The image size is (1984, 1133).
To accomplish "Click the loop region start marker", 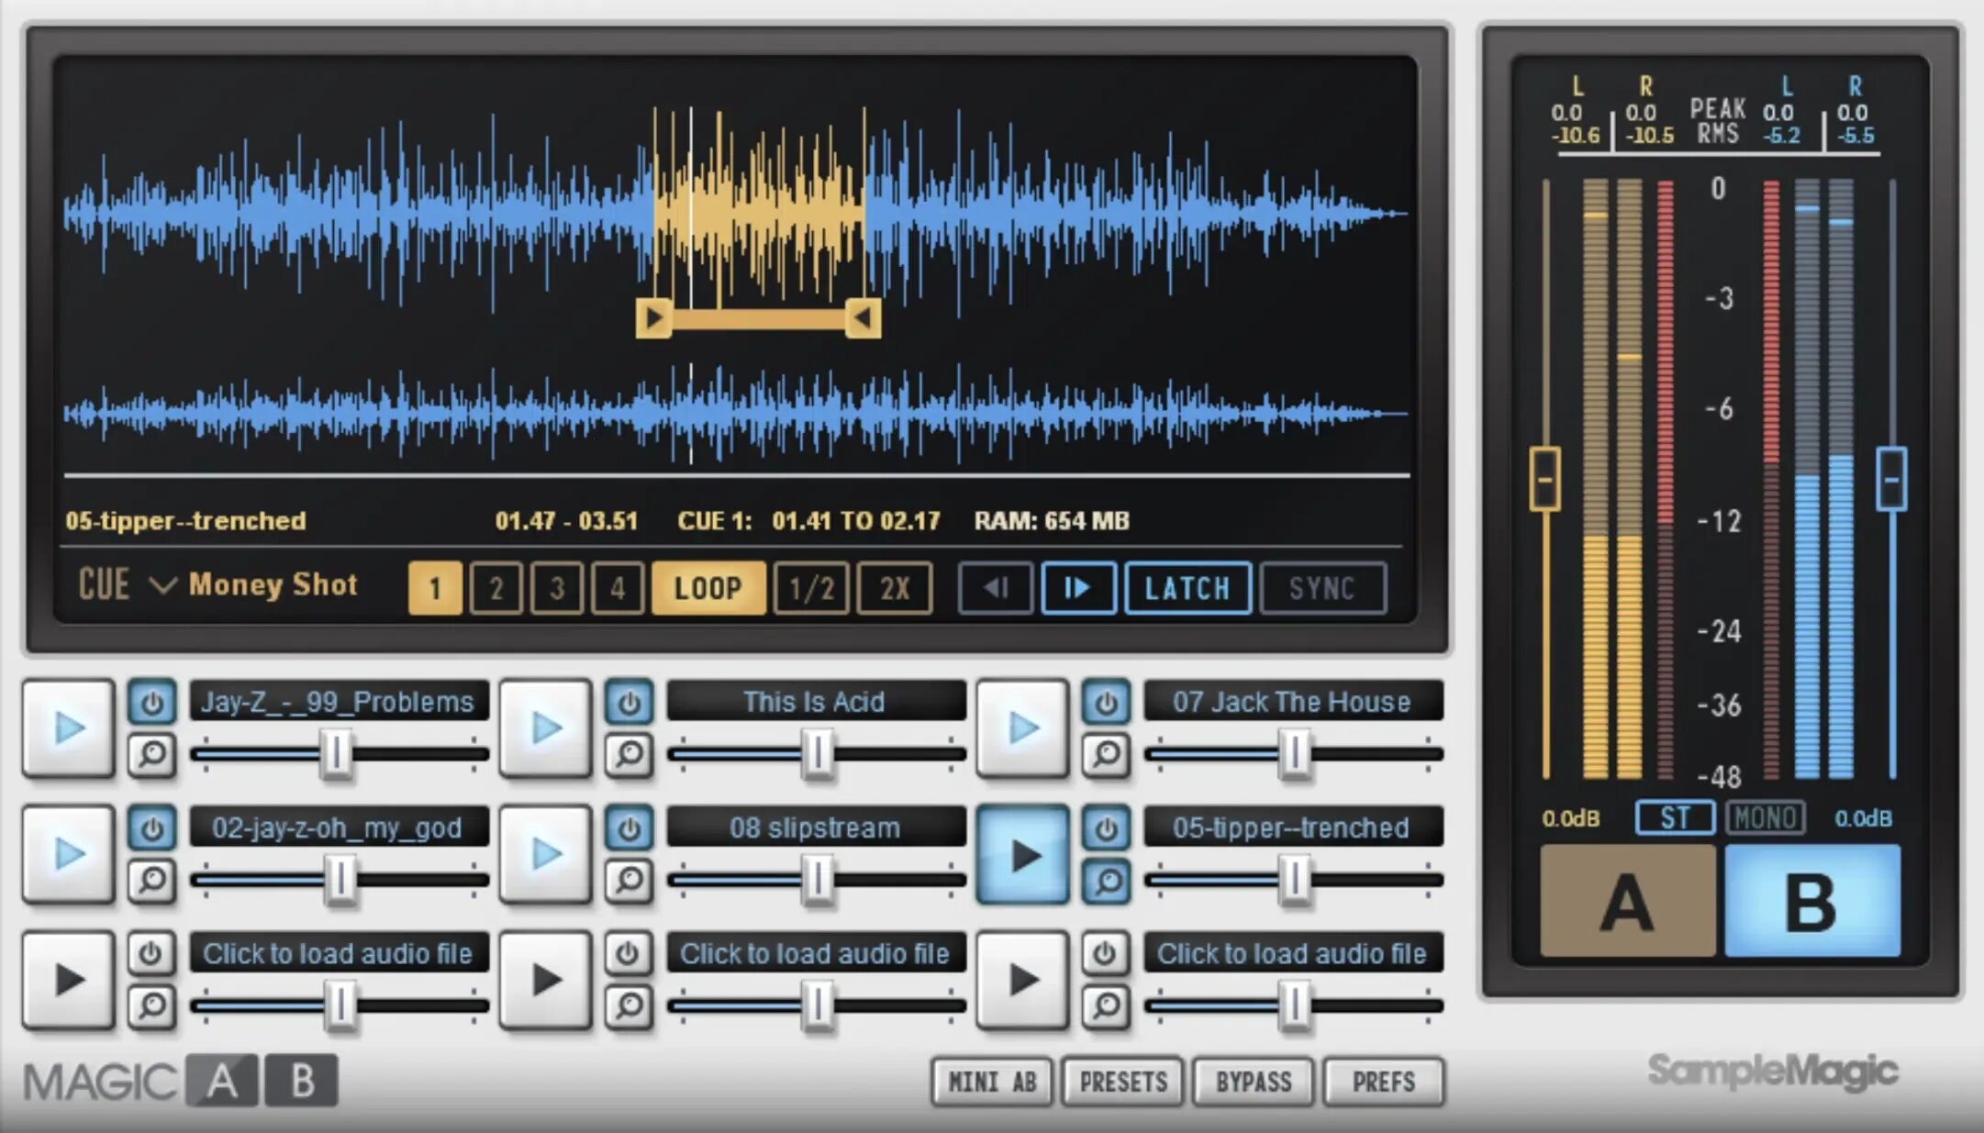I will coord(654,316).
